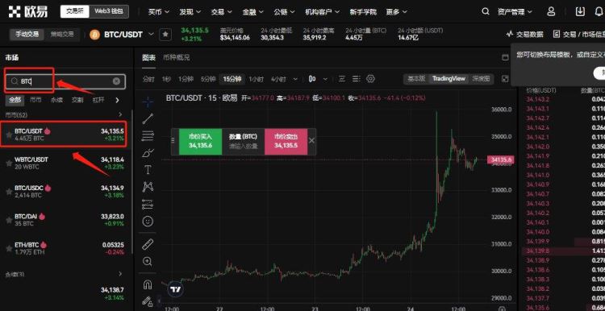Expand chart to fullscreen icon
The image size is (605, 311).
coord(505,79)
